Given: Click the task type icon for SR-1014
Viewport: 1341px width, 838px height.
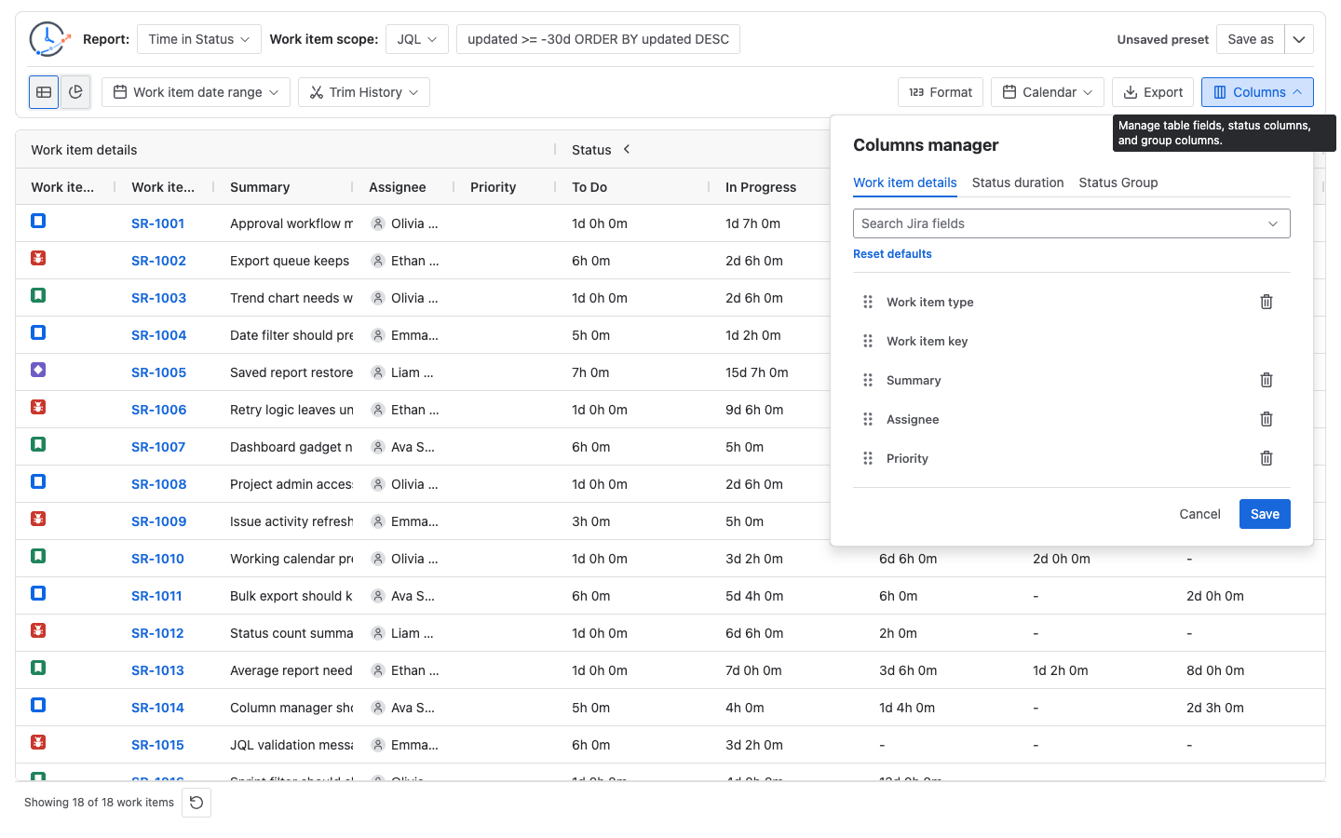Looking at the screenshot, I should click(38, 705).
